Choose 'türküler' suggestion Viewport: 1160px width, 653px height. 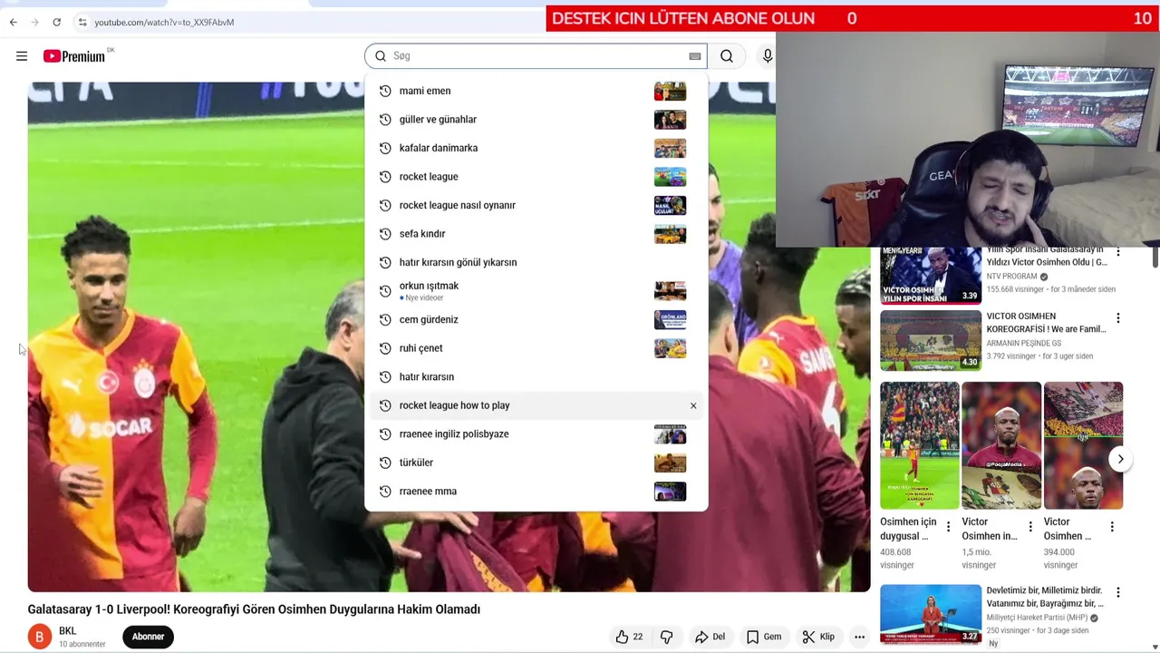(x=536, y=463)
